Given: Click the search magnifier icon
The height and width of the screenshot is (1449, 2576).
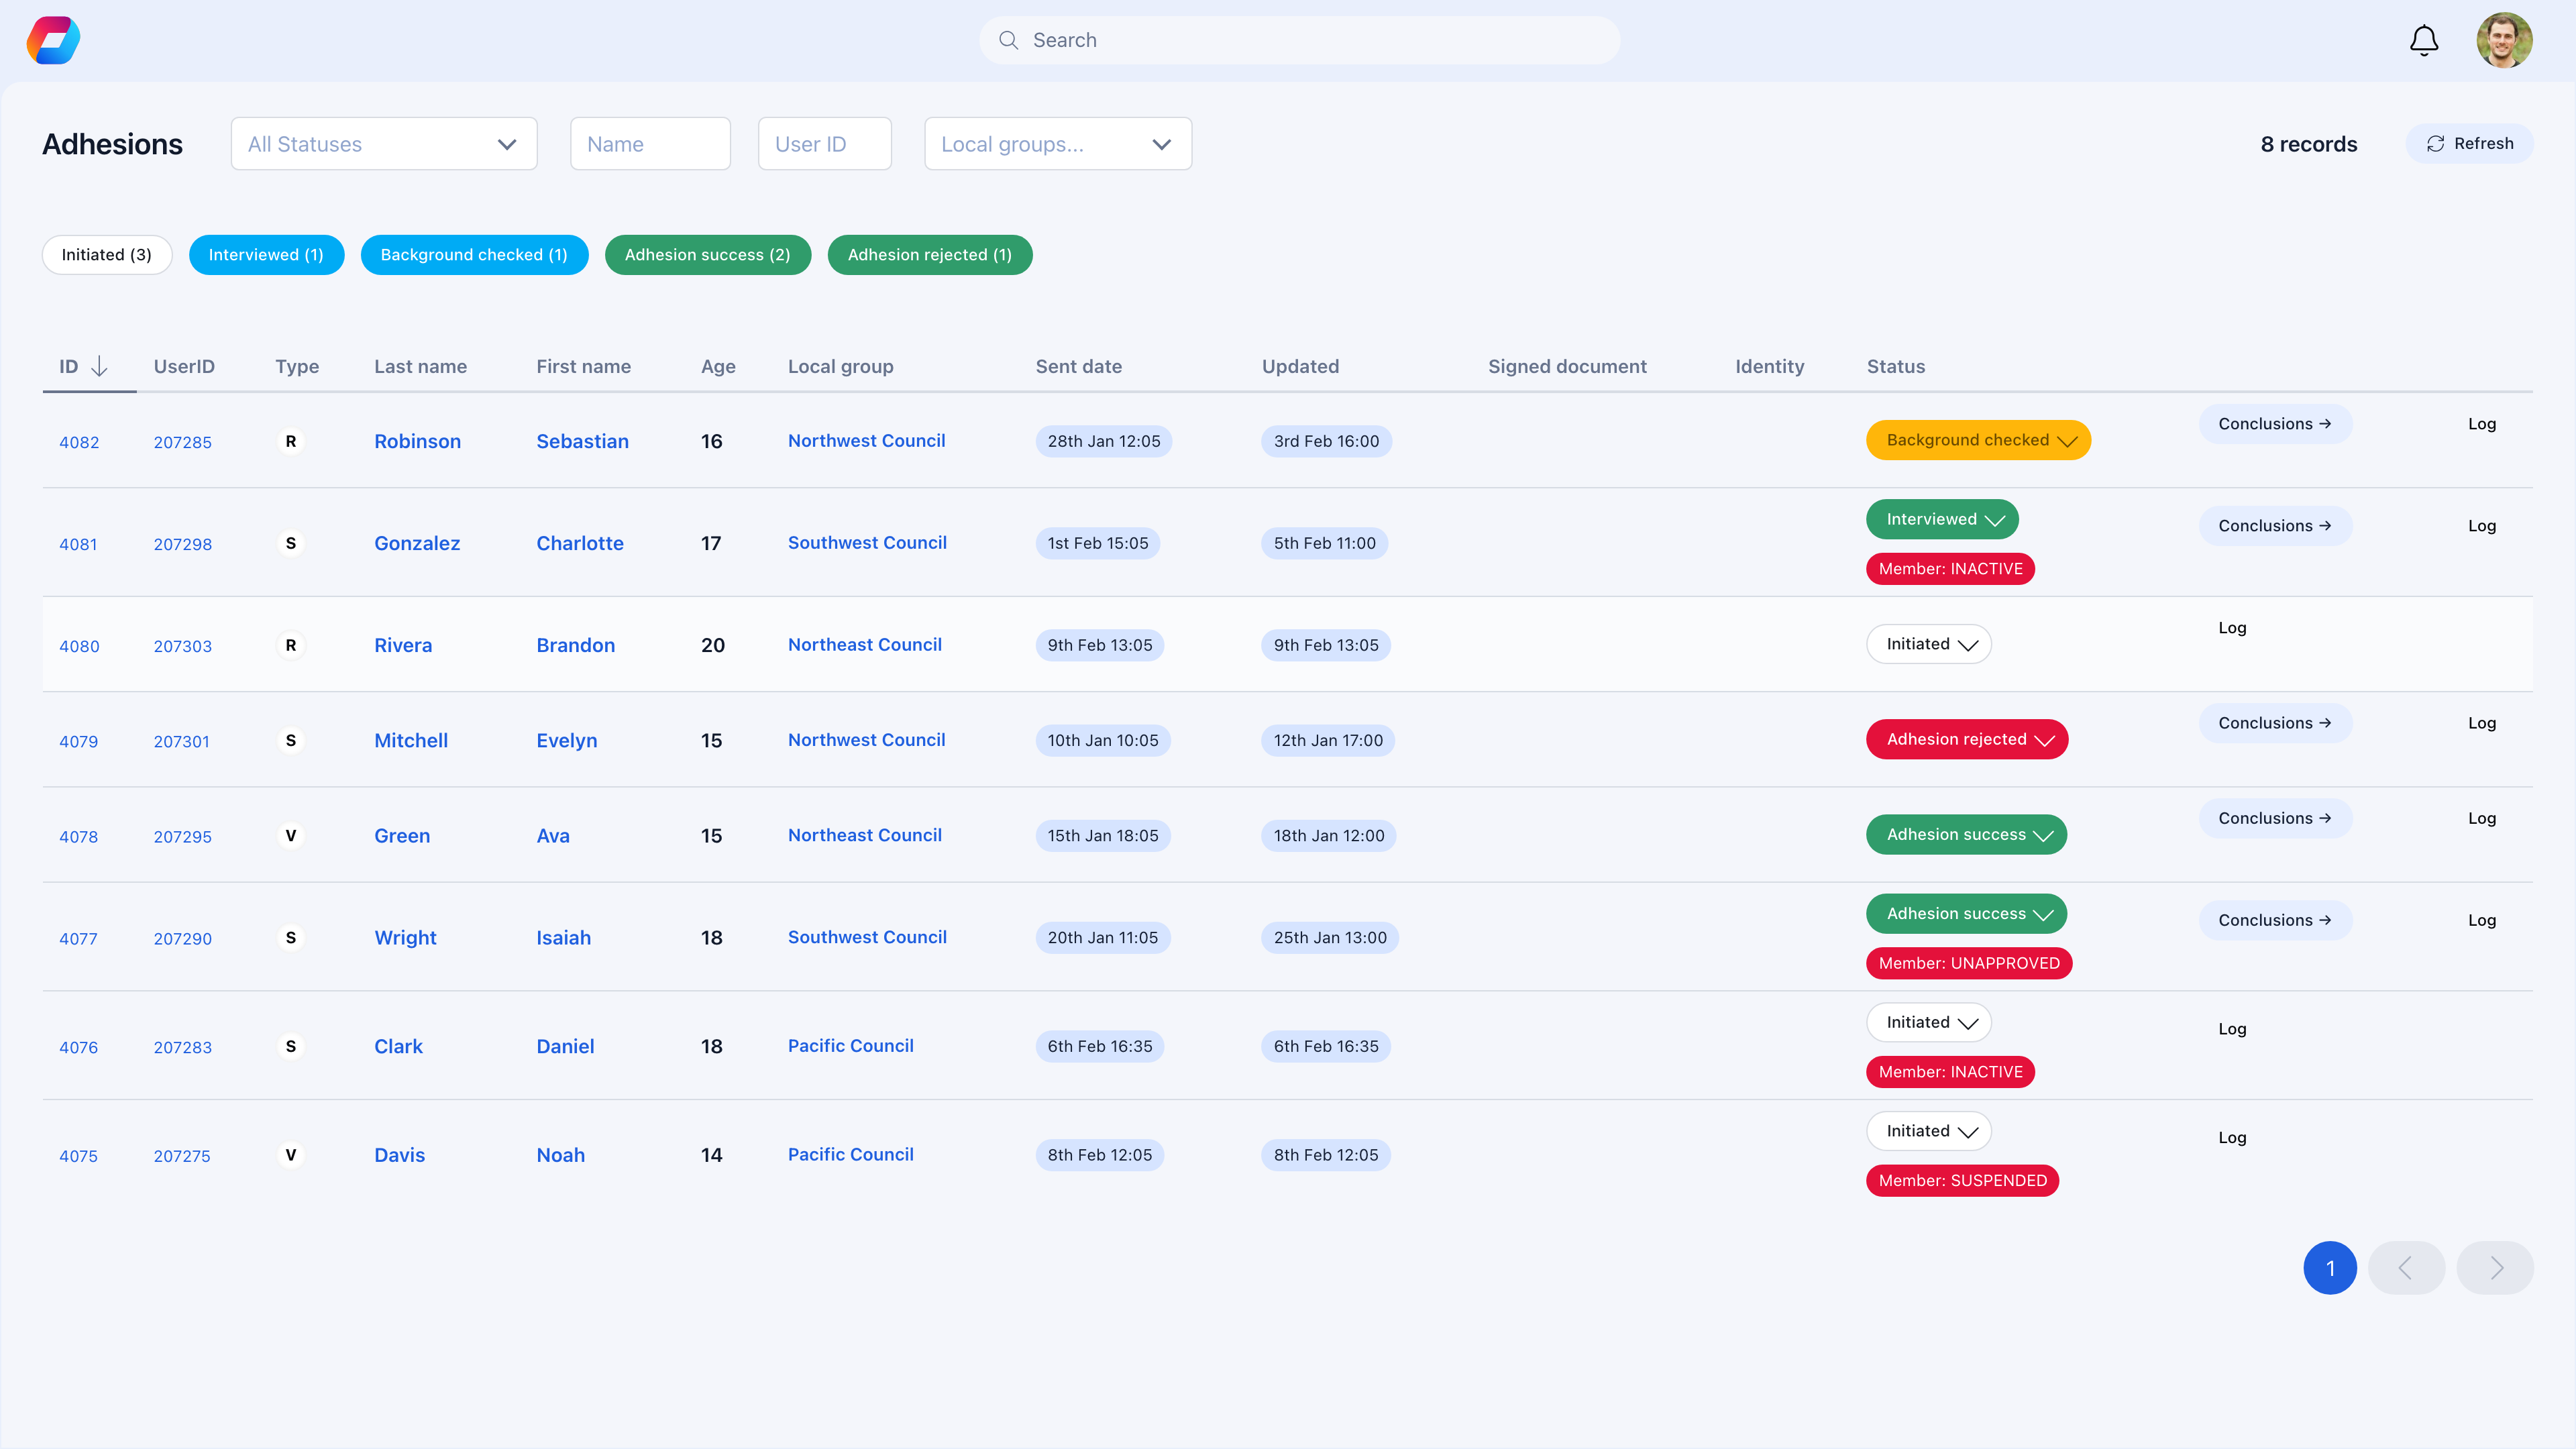Looking at the screenshot, I should 1009,40.
